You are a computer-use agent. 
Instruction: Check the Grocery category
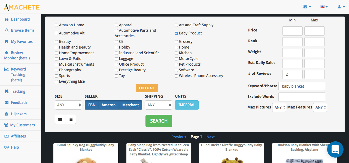pyautogui.click(x=176, y=42)
